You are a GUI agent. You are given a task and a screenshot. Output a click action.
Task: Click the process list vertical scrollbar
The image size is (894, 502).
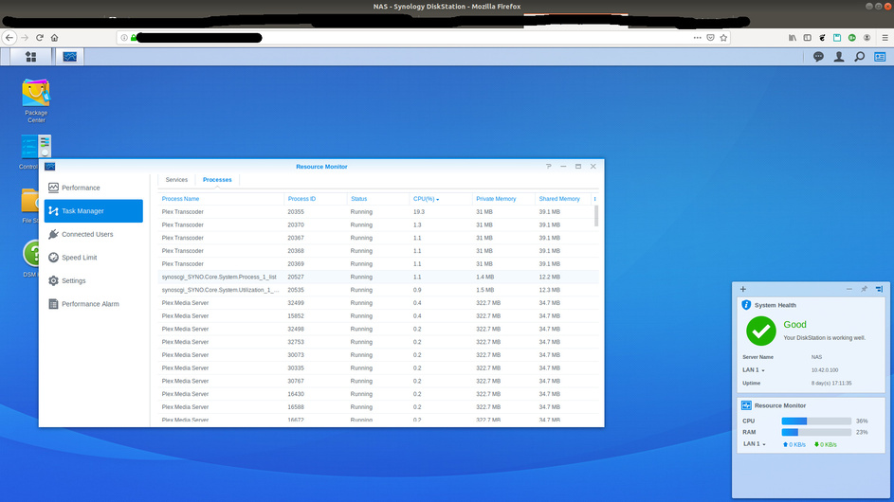tap(596, 216)
